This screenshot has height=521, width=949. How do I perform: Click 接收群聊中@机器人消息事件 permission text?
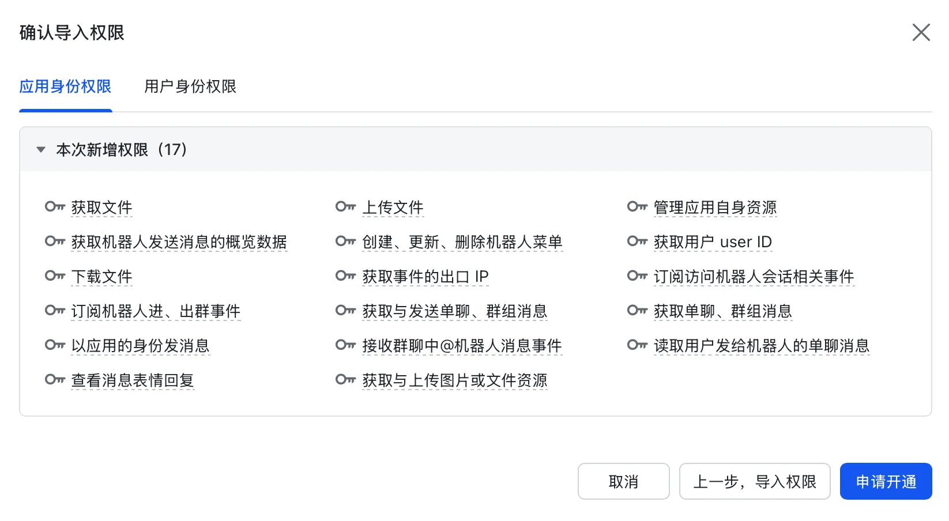(462, 346)
